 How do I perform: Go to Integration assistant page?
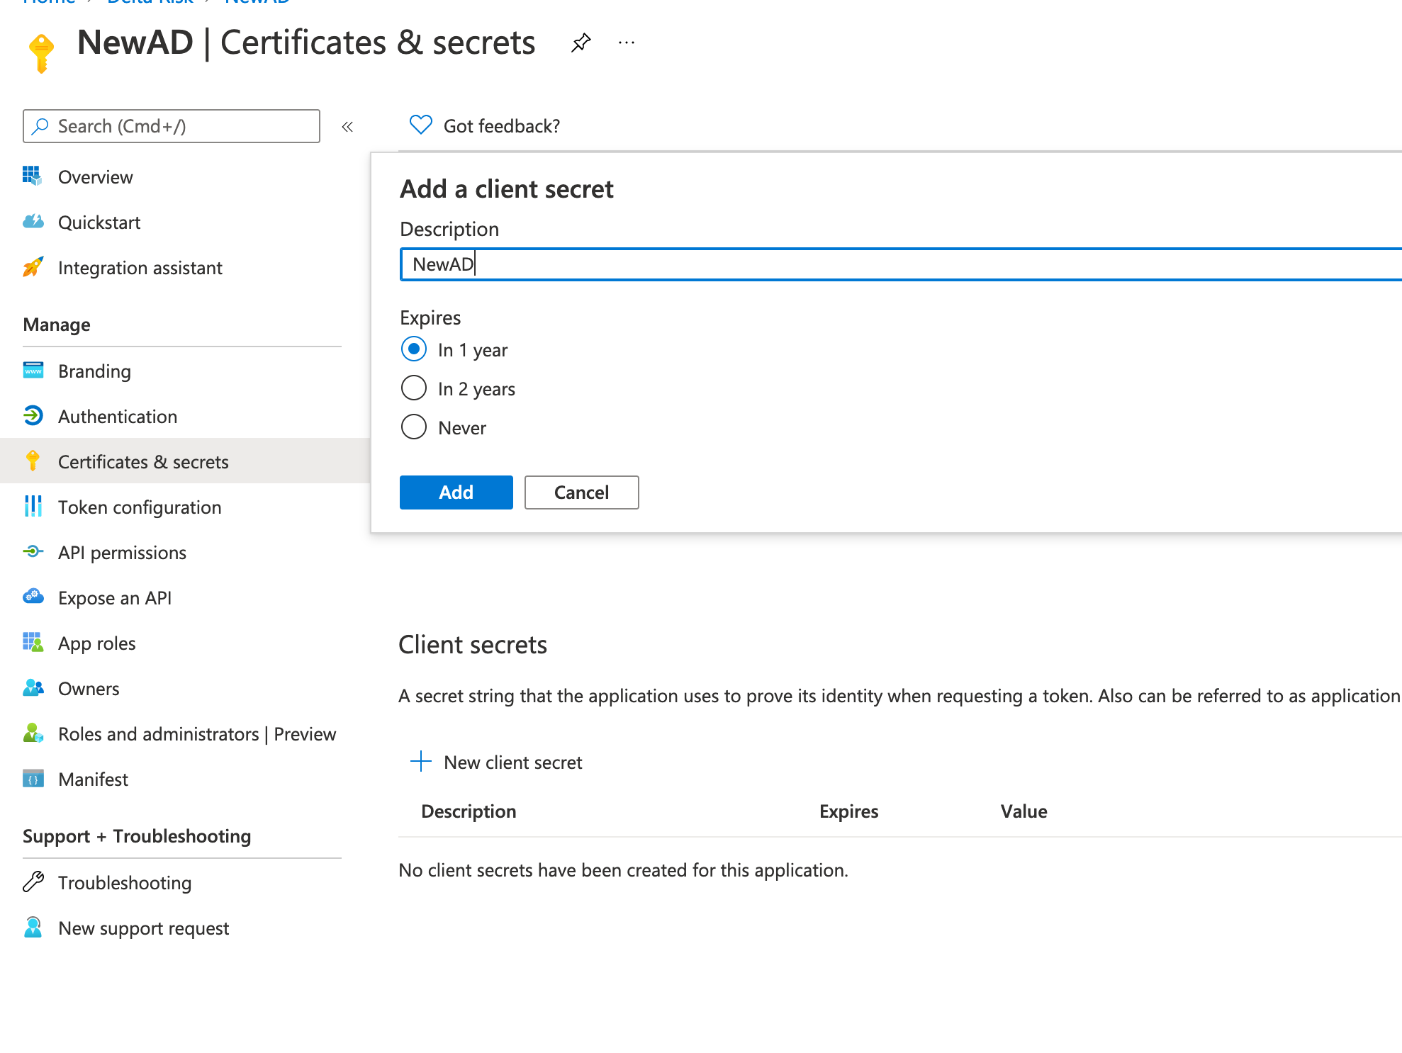140,268
